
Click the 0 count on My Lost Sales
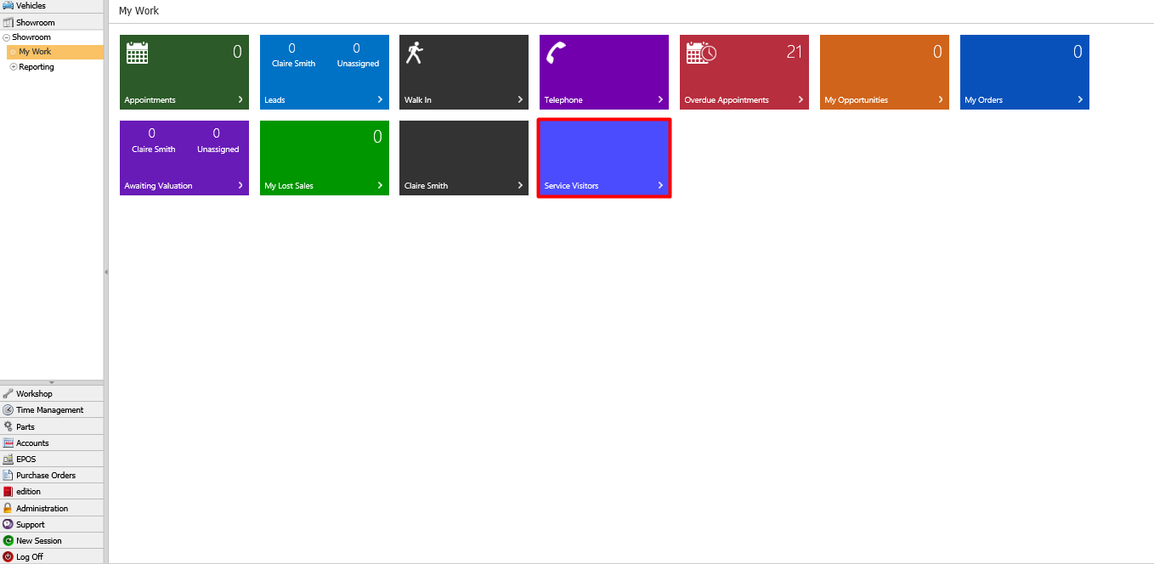[378, 137]
